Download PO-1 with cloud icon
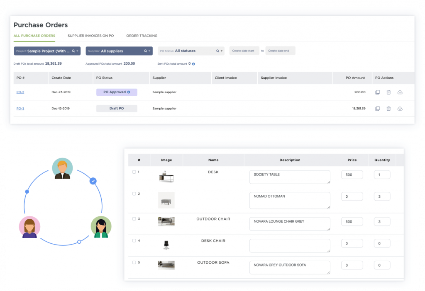The image size is (425, 291). (x=400, y=109)
